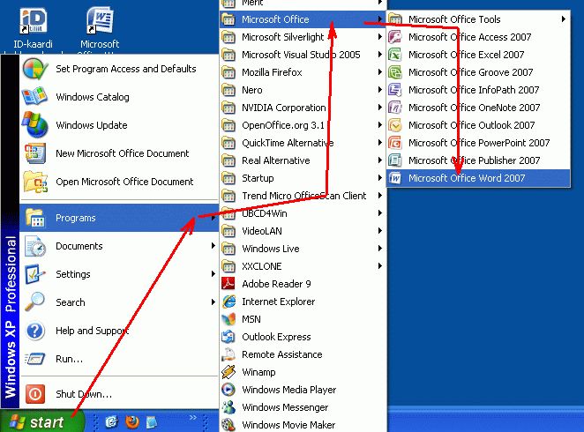Click the Internet Explorer icon in Programs
Screen dimensions: 584x432
pyautogui.click(x=228, y=302)
